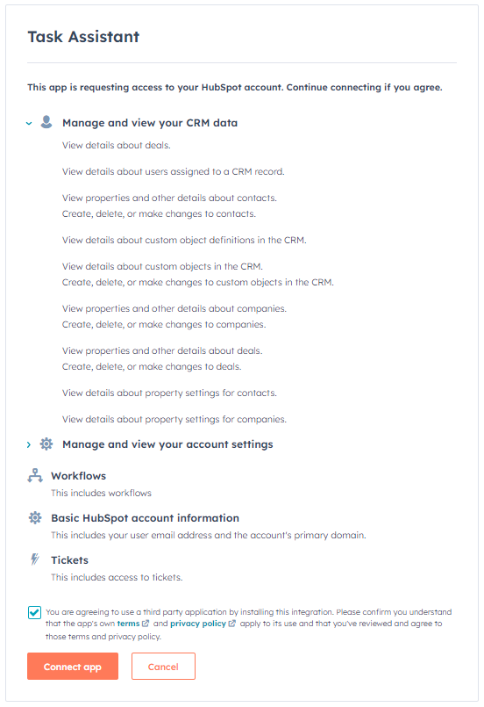Click the Basic HubSpot account information title

click(x=145, y=518)
